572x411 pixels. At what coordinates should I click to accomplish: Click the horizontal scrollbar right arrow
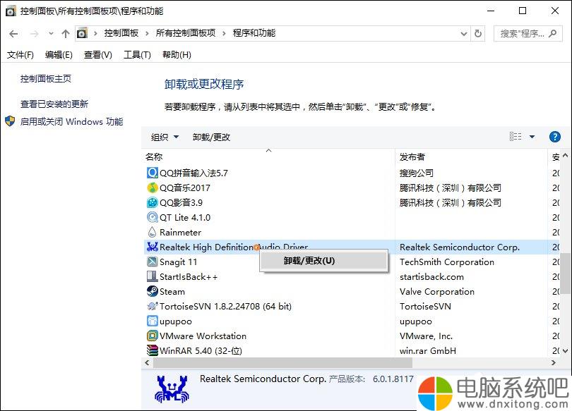(x=554, y=362)
